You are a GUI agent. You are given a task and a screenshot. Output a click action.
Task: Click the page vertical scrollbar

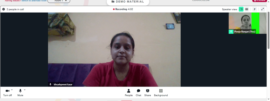[268, 30]
